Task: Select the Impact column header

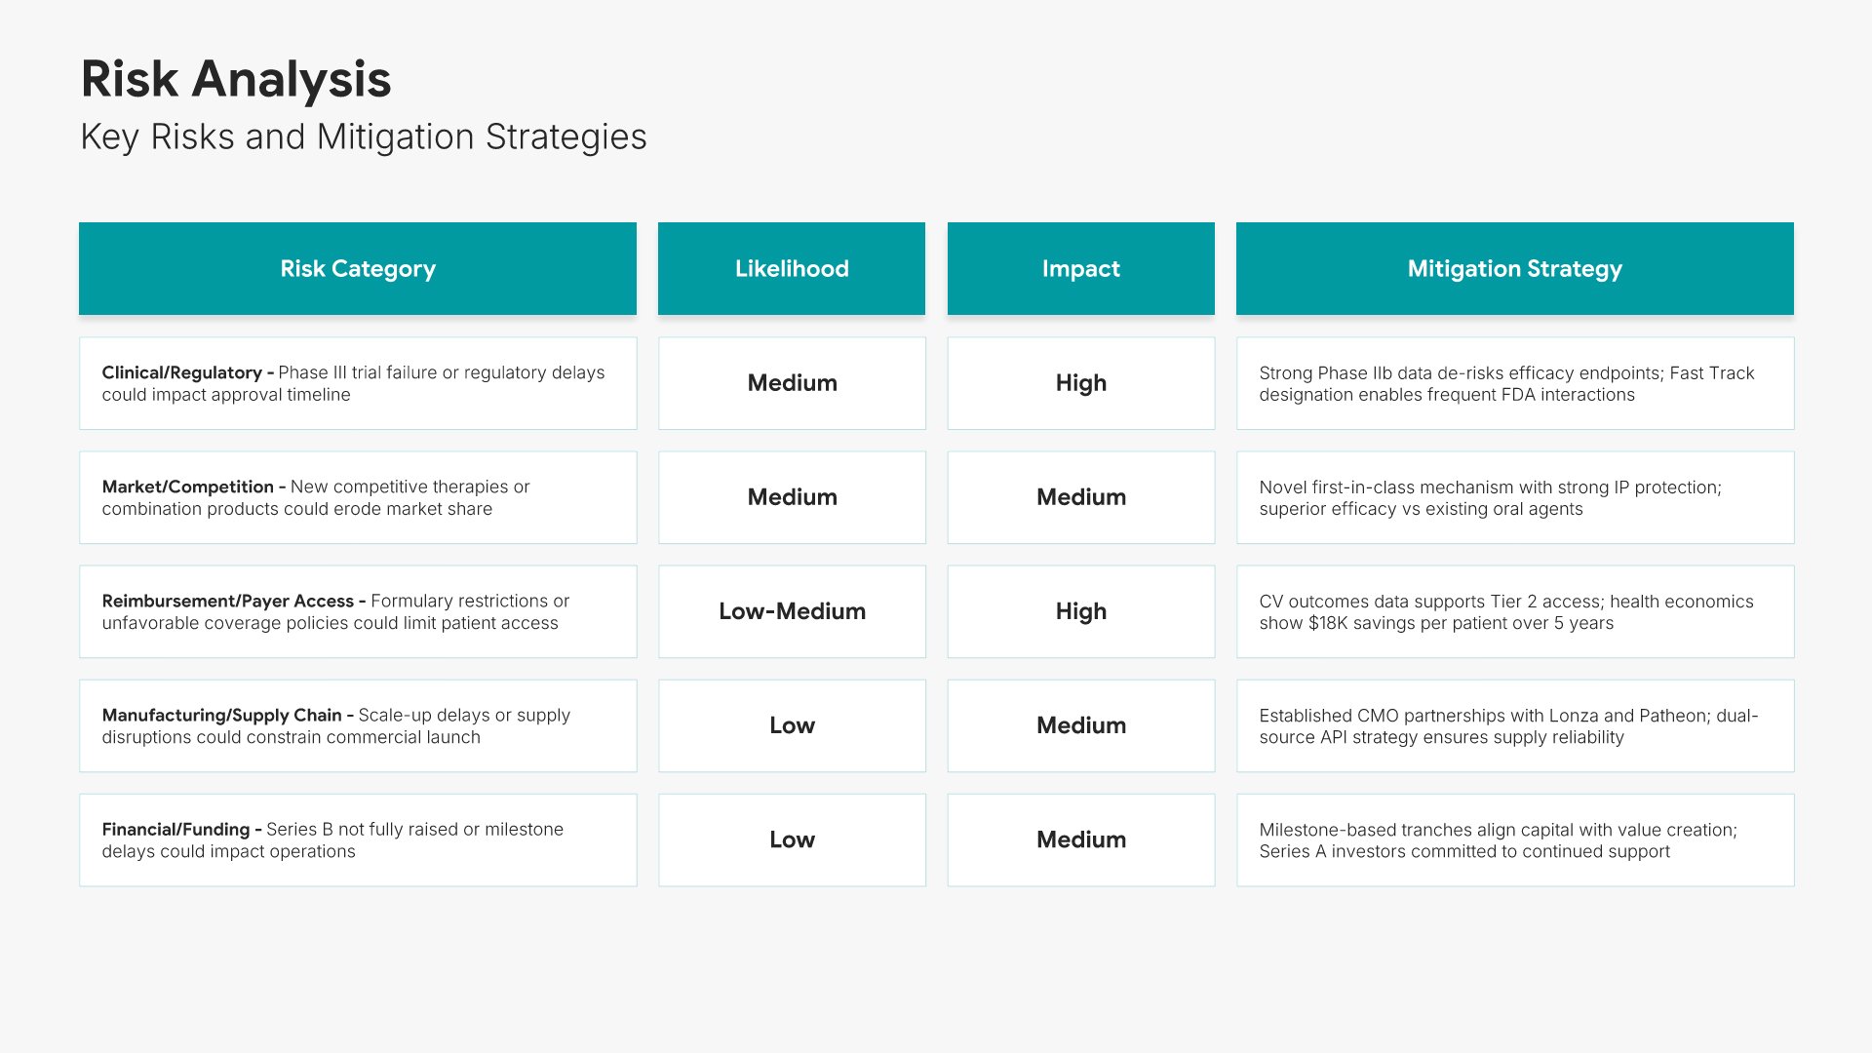Action: (x=1080, y=269)
